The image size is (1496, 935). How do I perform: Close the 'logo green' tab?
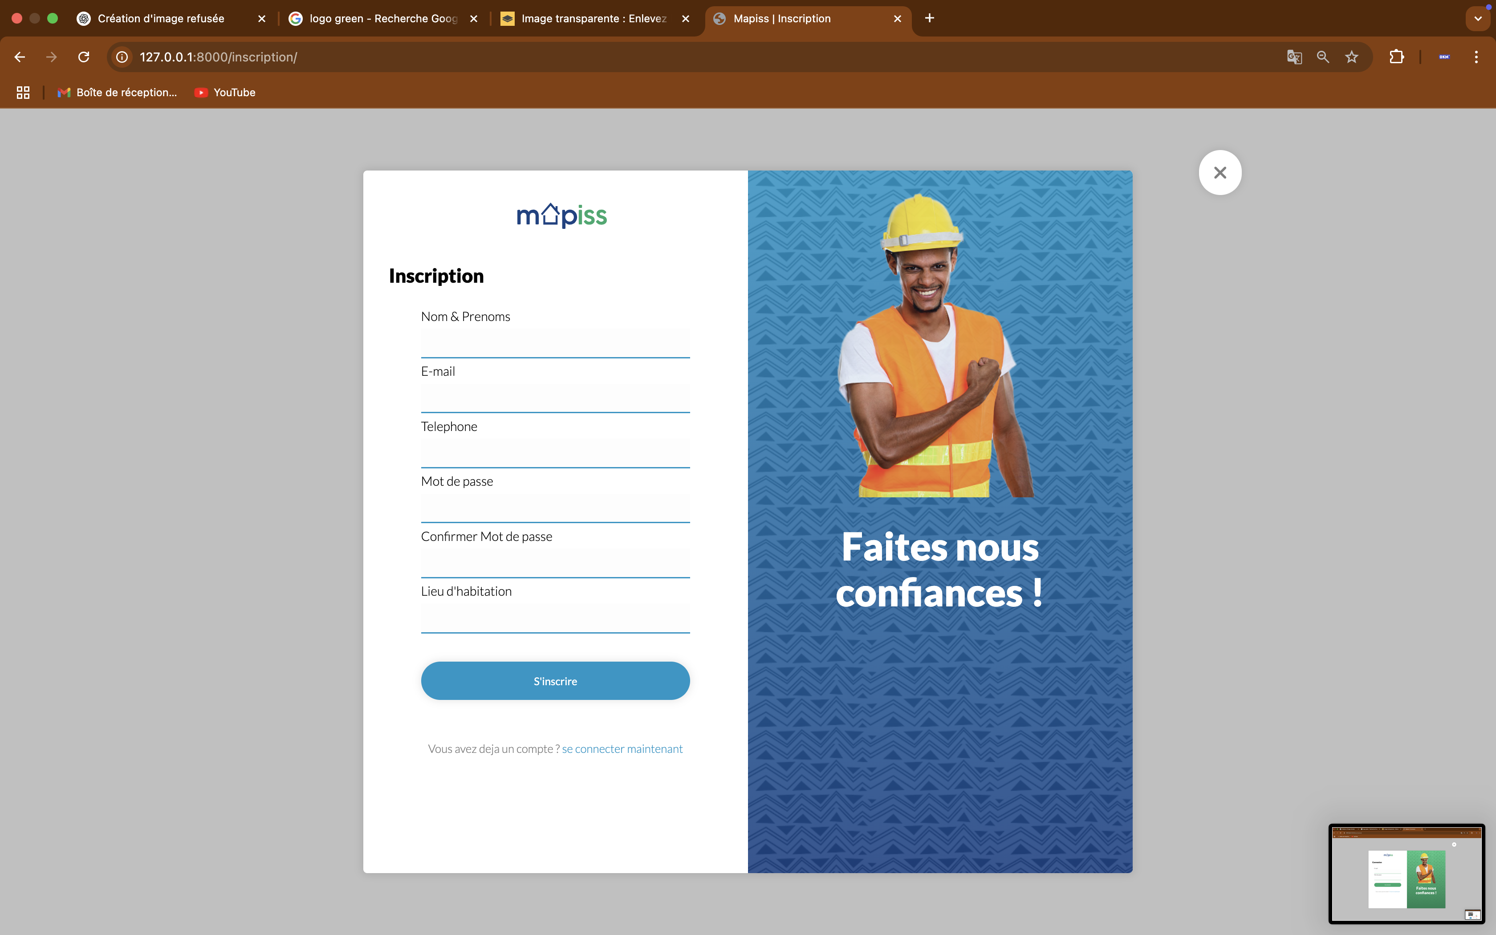[x=474, y=19]
